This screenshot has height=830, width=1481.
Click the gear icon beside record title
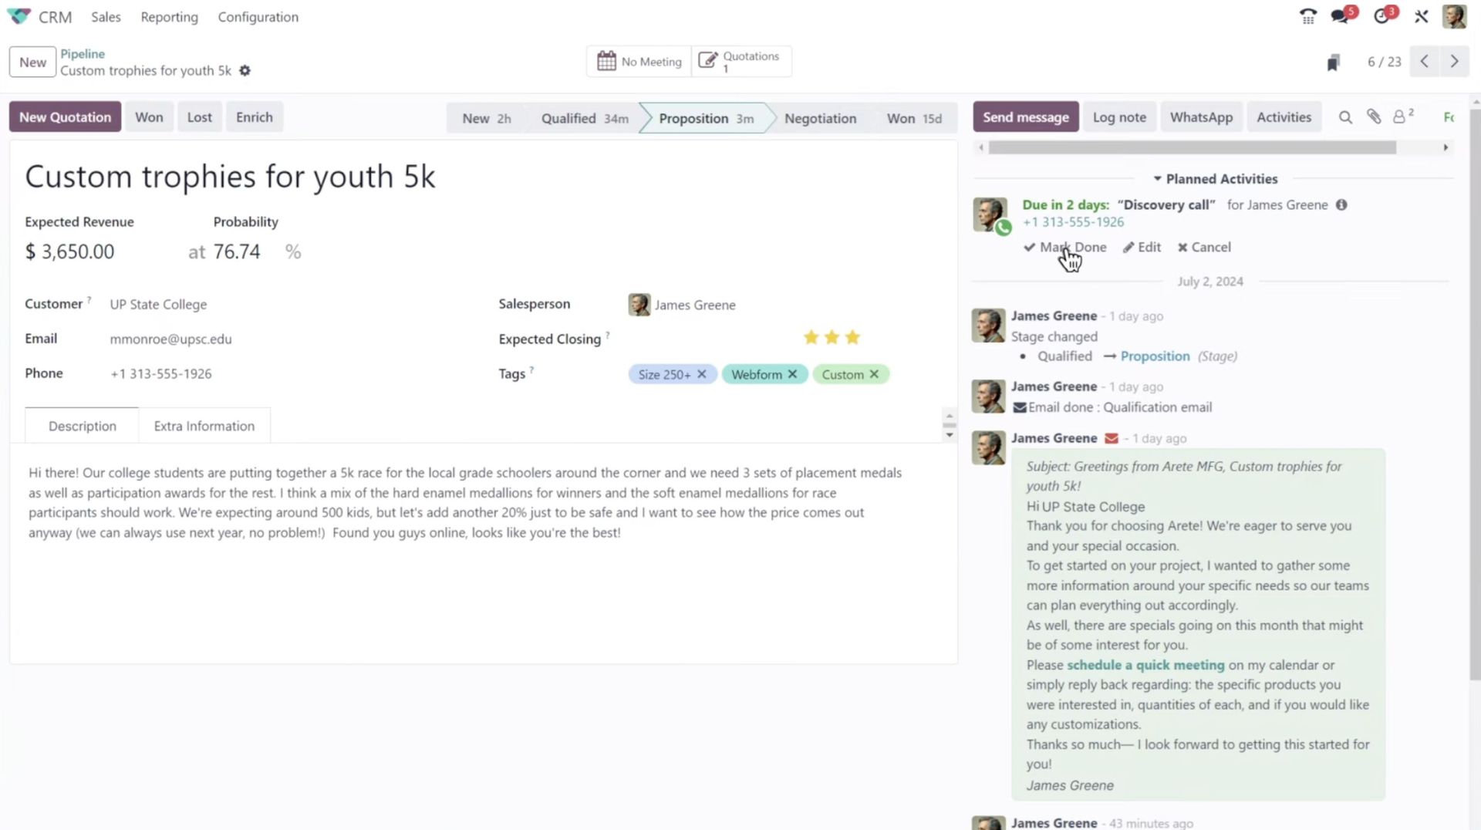245,71
